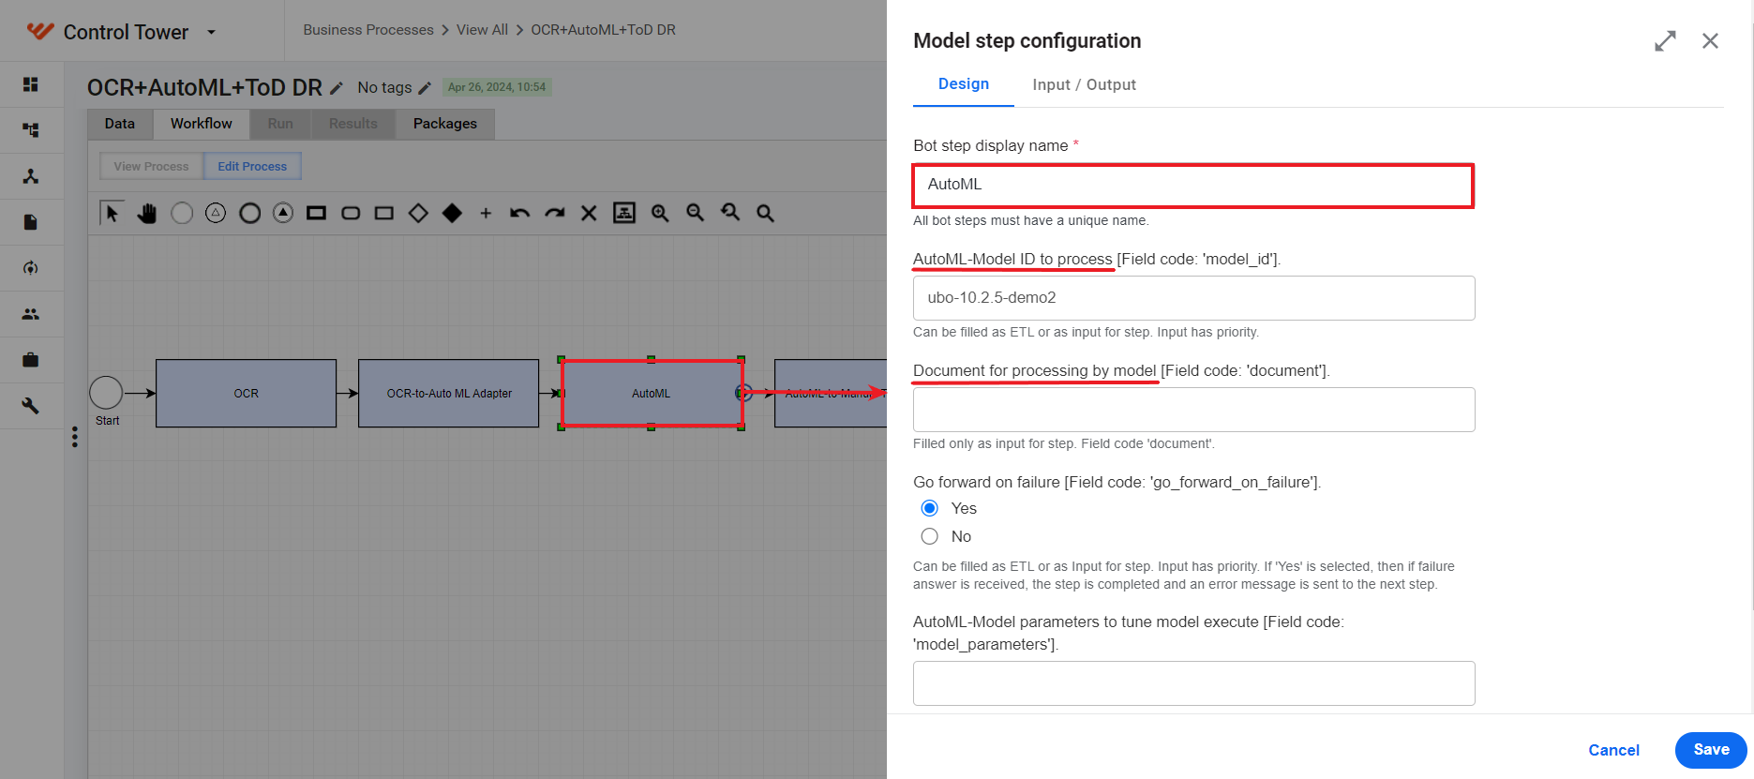Select No for go forward on failure
This screenshot has height=779, width=1754.
point(929,536)
